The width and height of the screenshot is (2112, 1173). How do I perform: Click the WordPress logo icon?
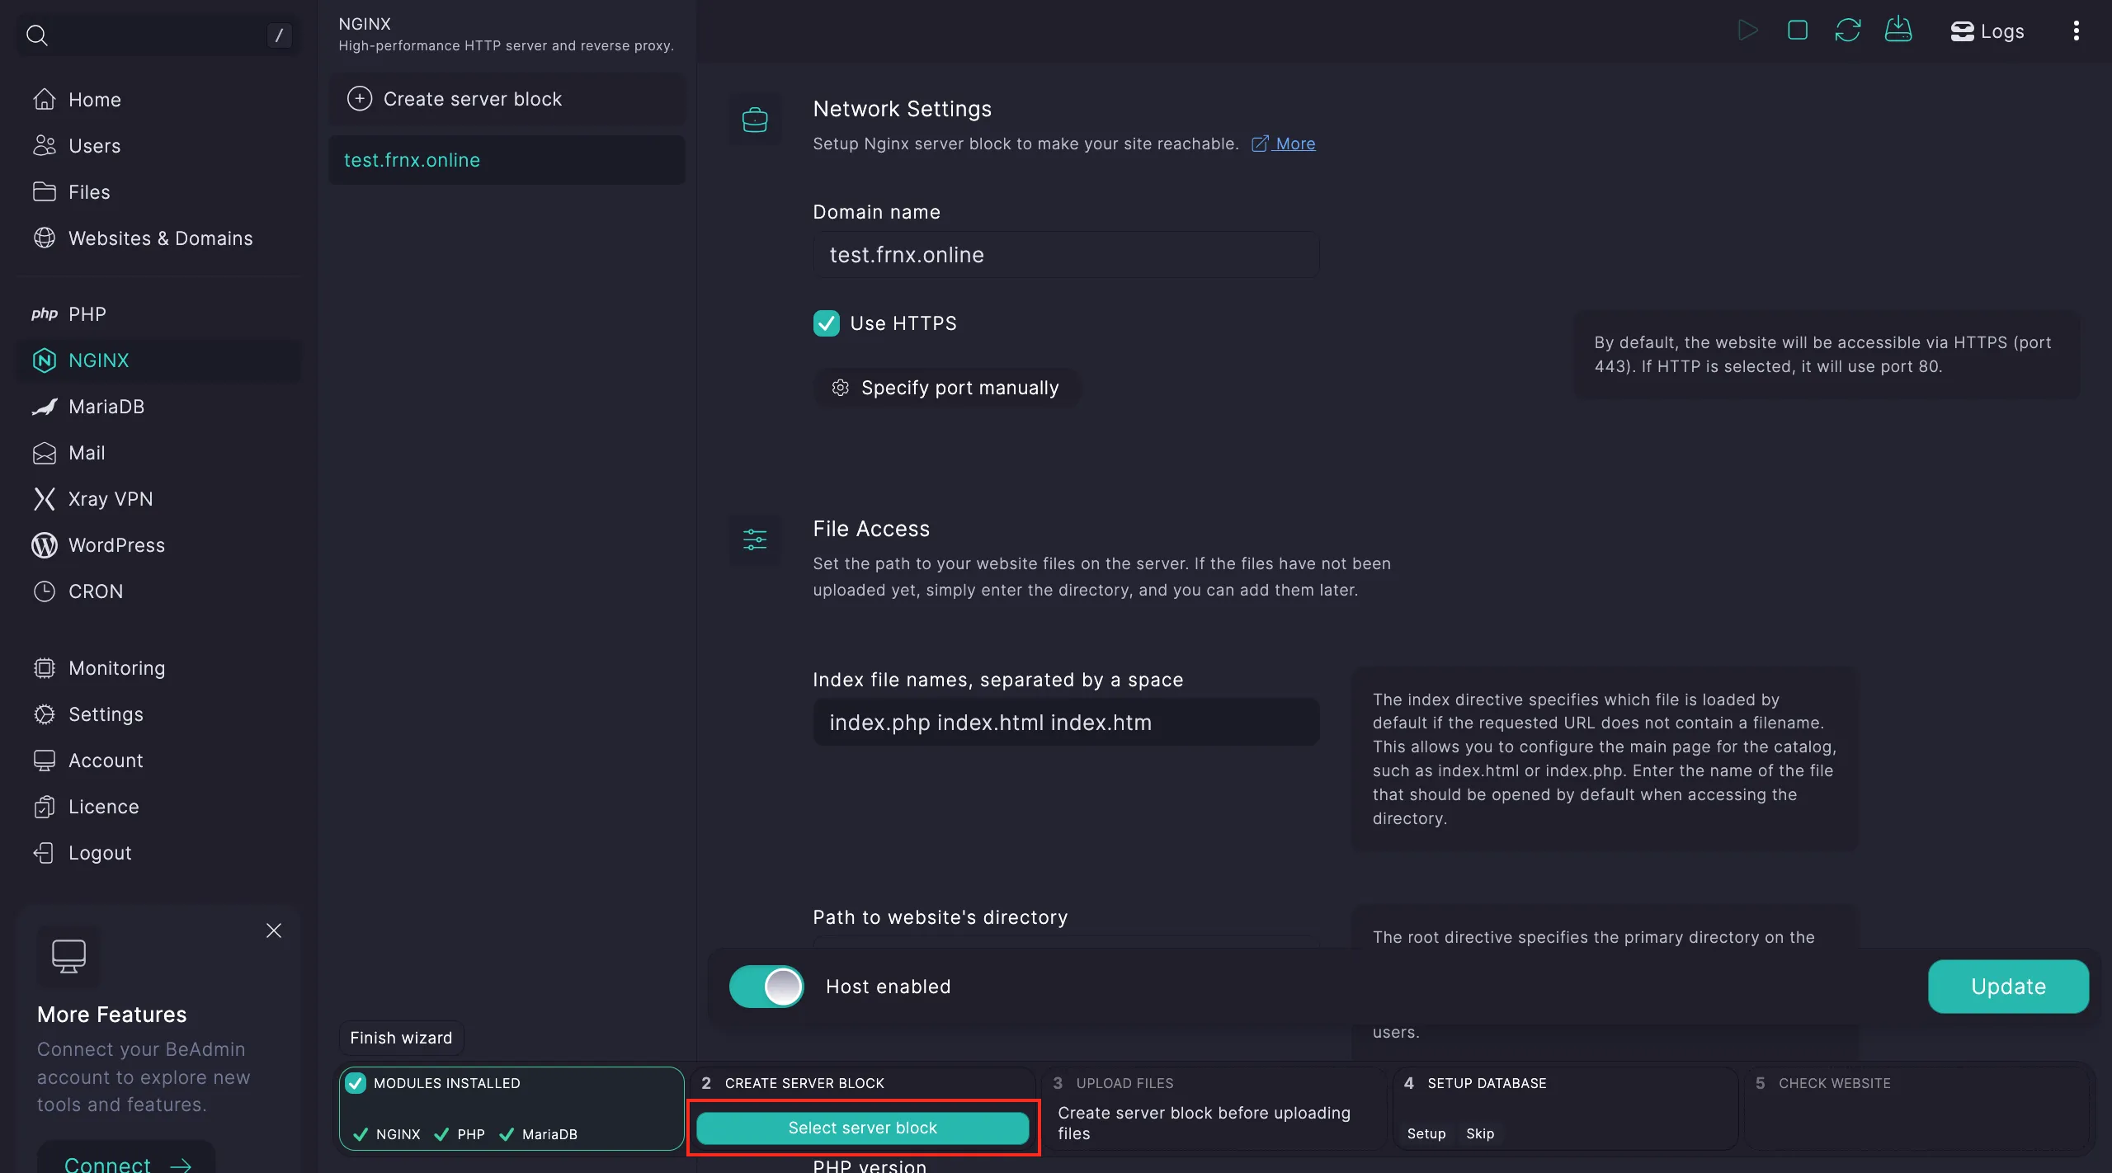coord(45,545)
